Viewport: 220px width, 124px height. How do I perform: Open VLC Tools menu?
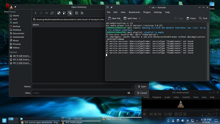click(x=196, y=97)
